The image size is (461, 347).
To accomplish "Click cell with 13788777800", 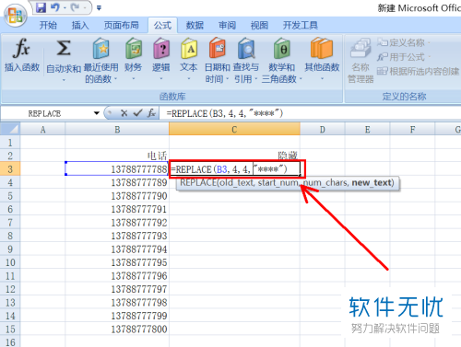I will [117, 329].
